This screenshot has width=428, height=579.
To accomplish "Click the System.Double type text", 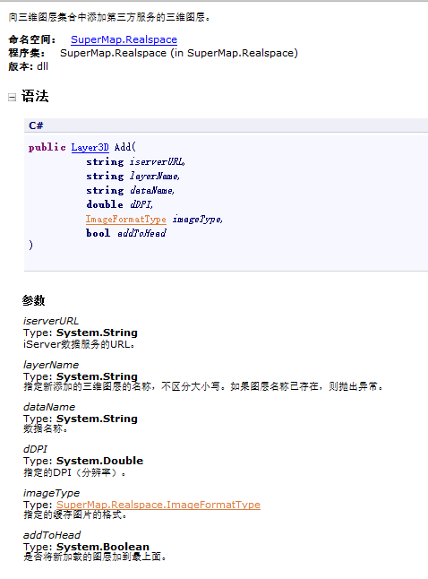I will point(99,461).
